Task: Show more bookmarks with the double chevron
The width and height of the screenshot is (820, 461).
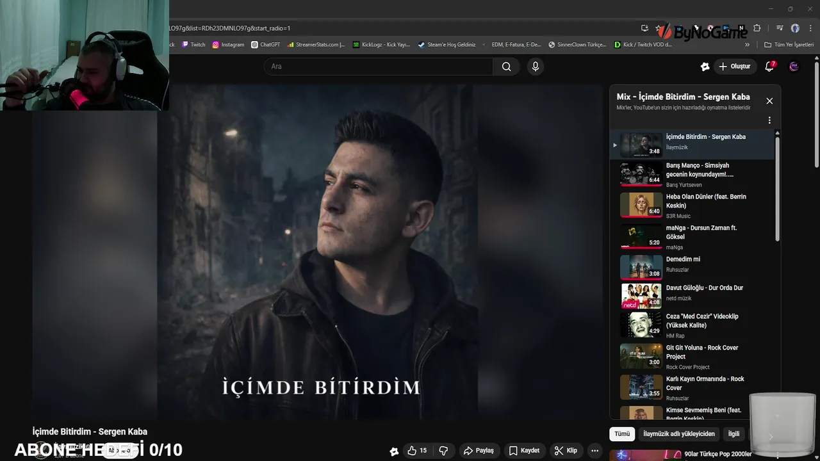Action: (x=747, y=45)
